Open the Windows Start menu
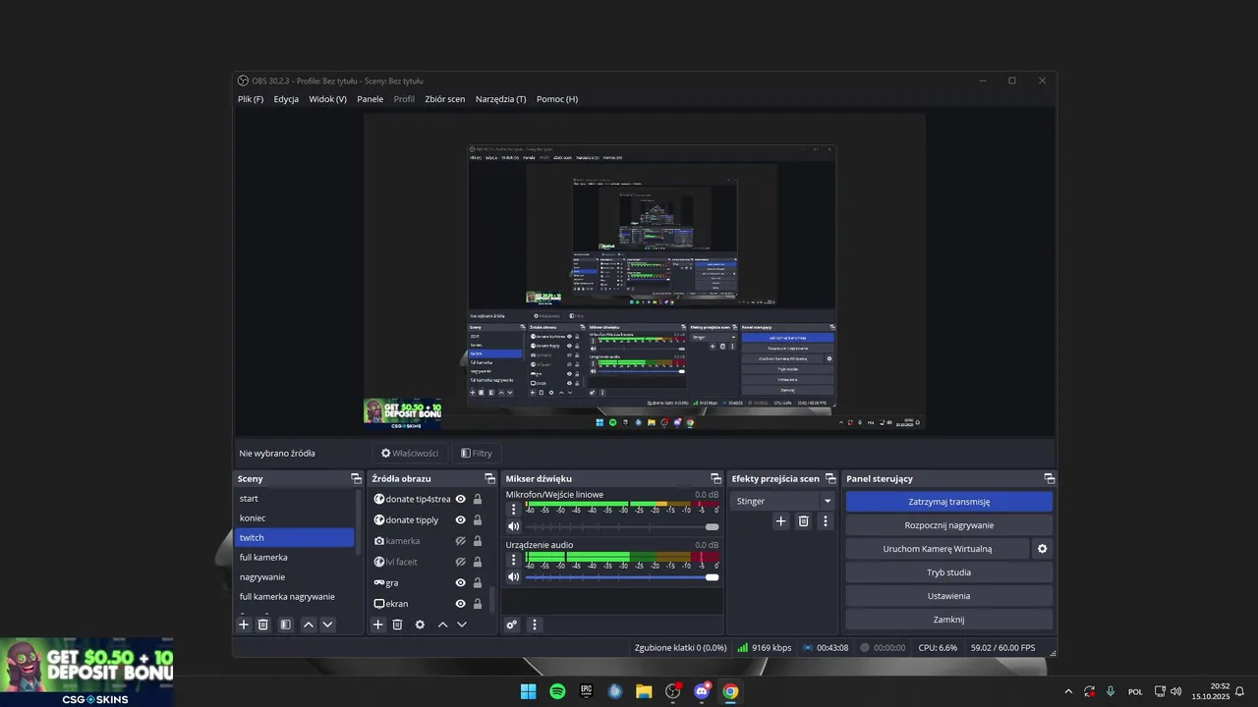Screen dimensions: 1258x707 coord(529,691)
